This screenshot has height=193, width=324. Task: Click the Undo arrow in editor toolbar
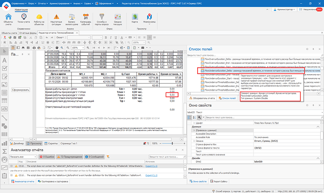pos(47,38)
